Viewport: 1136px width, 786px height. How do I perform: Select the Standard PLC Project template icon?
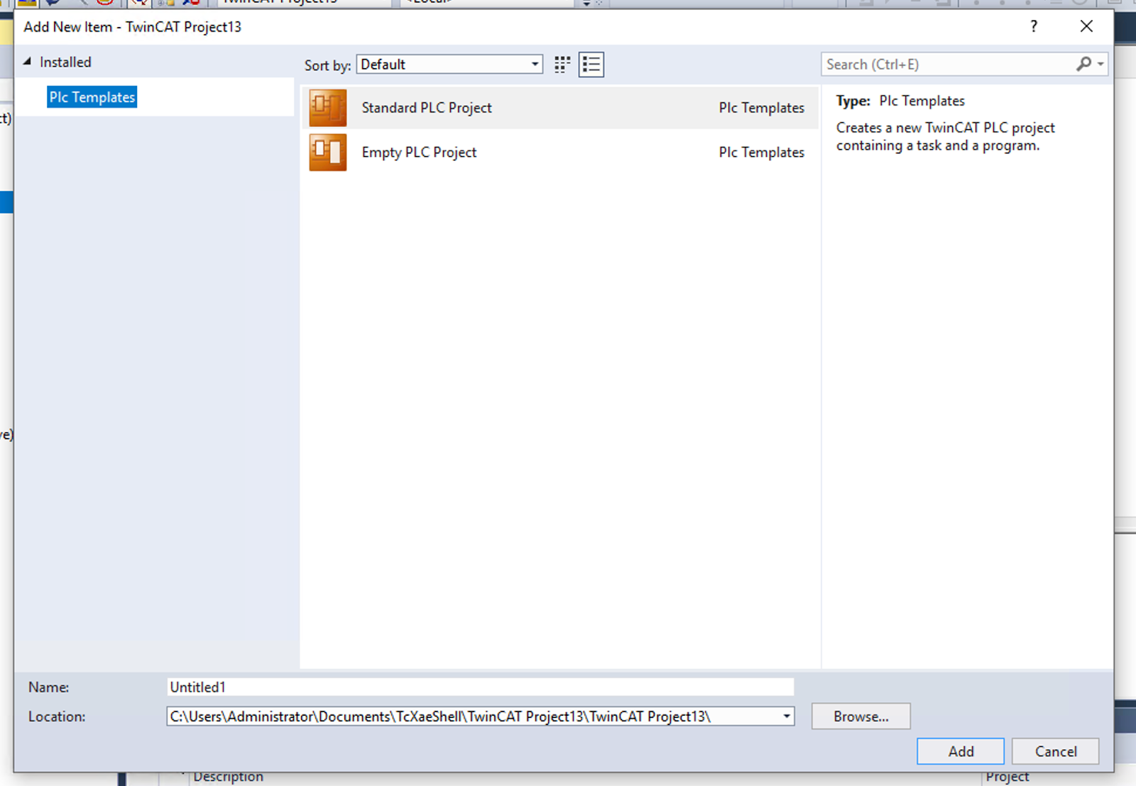(x=327, y=108)
